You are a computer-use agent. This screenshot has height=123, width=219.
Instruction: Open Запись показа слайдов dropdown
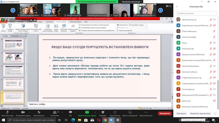click(x=73, y=28)
